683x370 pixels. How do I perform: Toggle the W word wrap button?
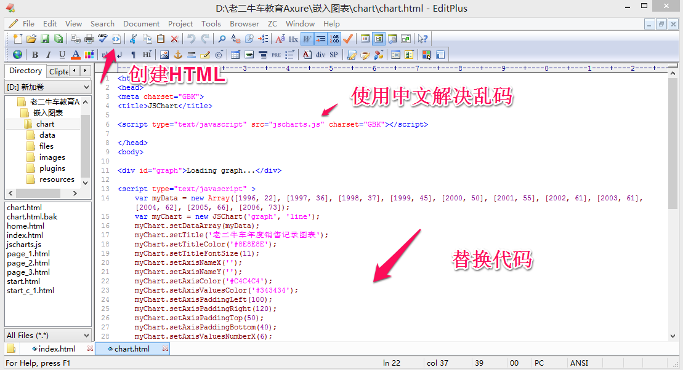click(x=307, y=39)
